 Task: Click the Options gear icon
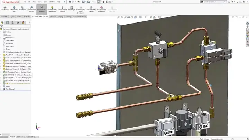110,2
